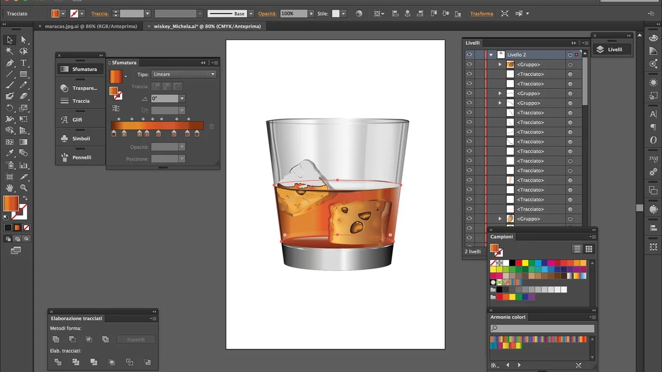Switch Campioni to list view
The height and width of the screenshot is (372, 662).
[577, 249]
